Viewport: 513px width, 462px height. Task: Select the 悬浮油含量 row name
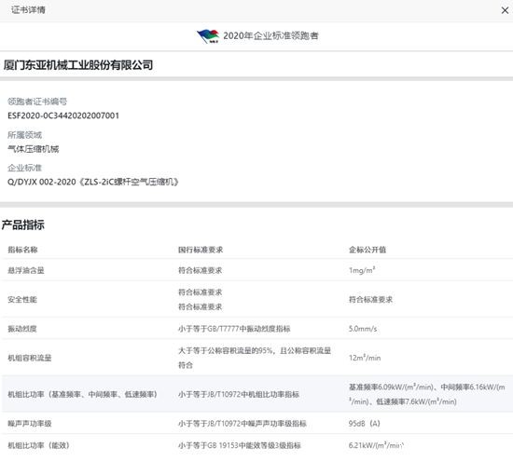point(26,270)
